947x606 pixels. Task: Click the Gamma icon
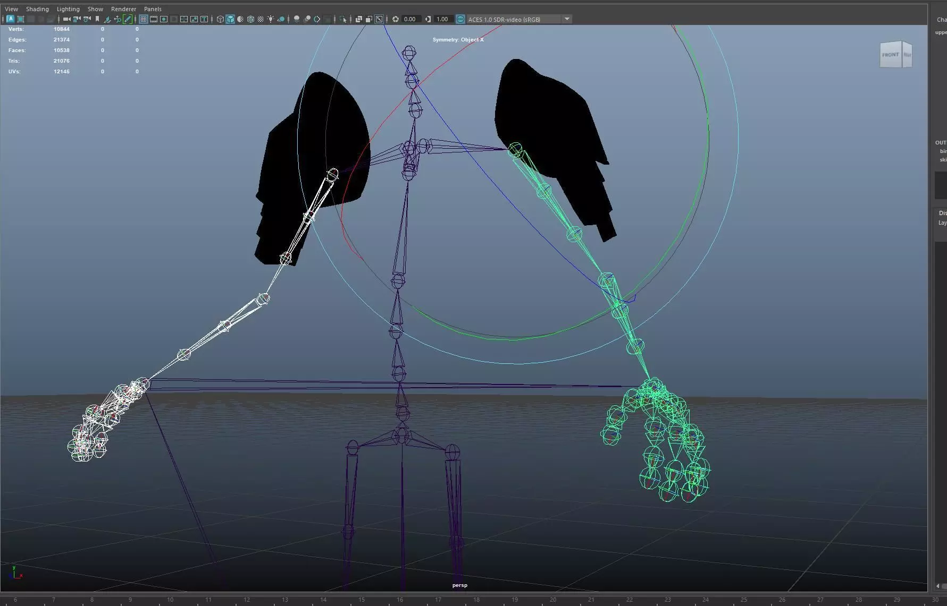428,19
